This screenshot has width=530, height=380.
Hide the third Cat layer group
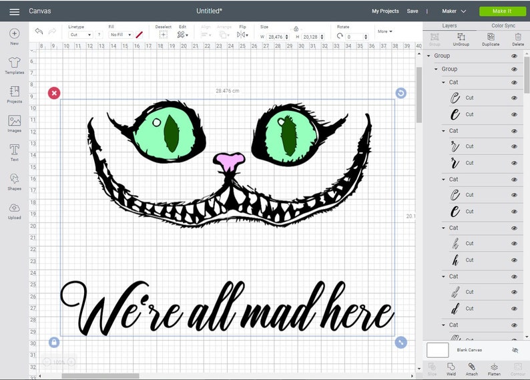click(514, 180)
